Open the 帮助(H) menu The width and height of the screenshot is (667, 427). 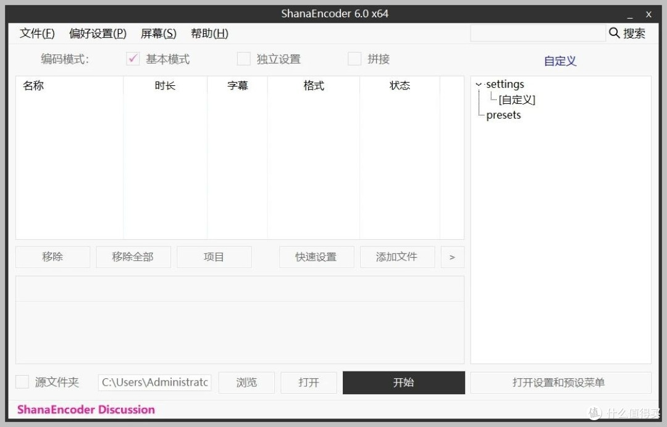pos(209,33)
